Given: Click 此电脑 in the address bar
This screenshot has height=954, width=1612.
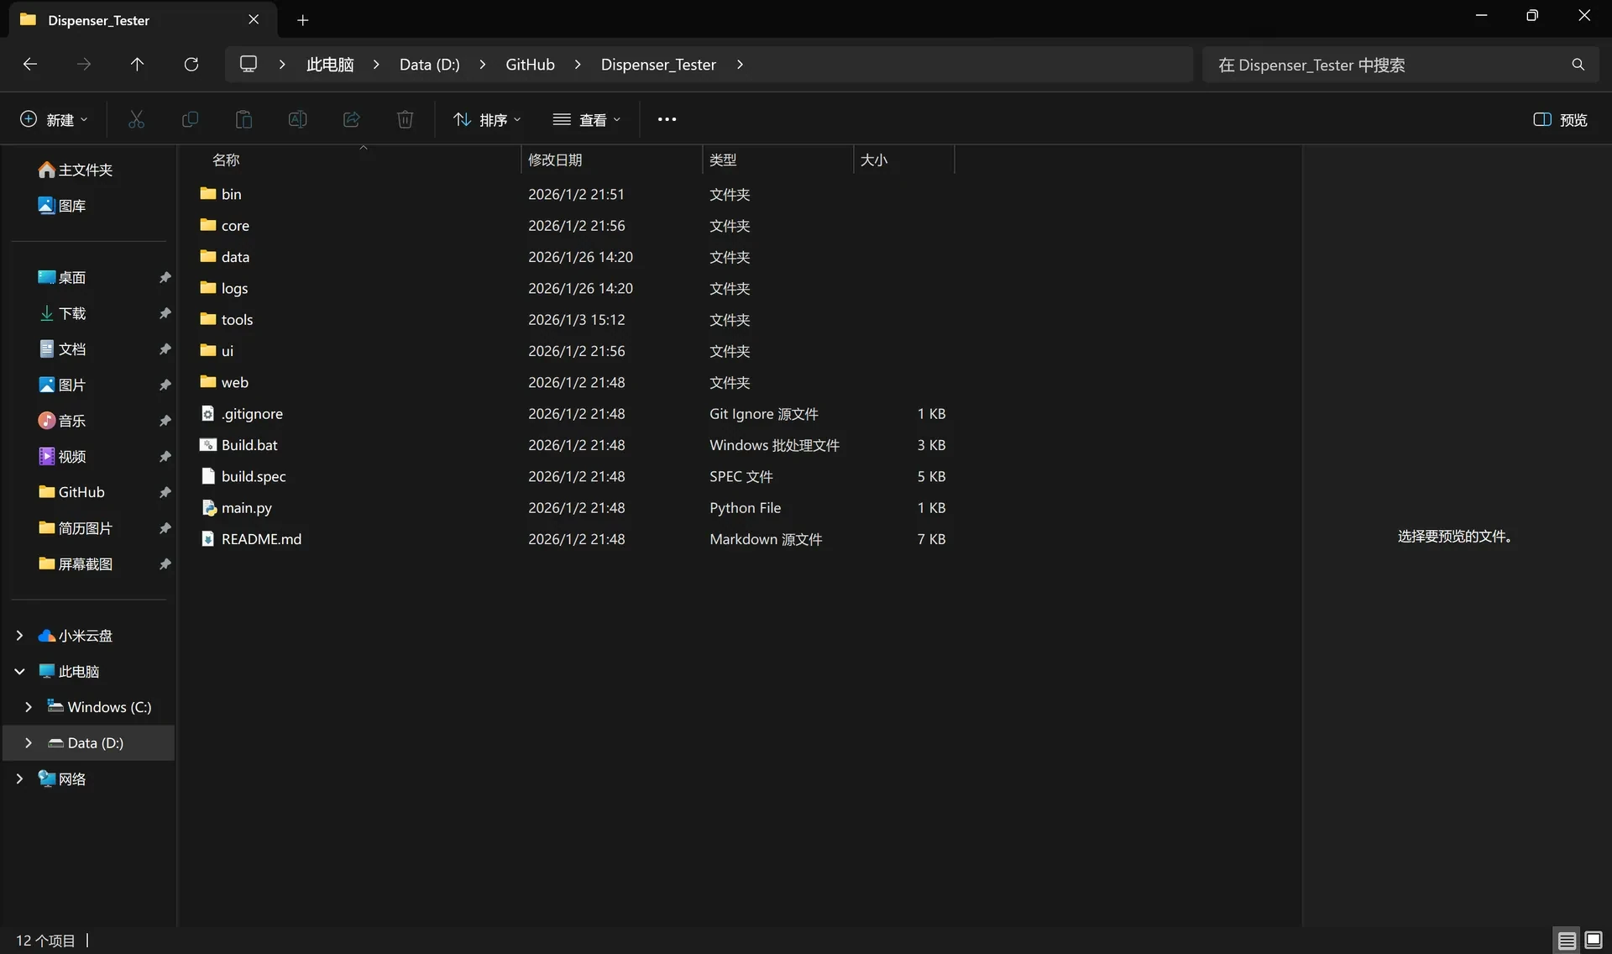Looking at the screenshot, I should [330, 65].
